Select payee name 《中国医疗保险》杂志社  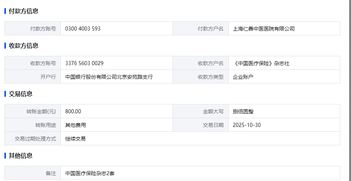coord(261,63)
